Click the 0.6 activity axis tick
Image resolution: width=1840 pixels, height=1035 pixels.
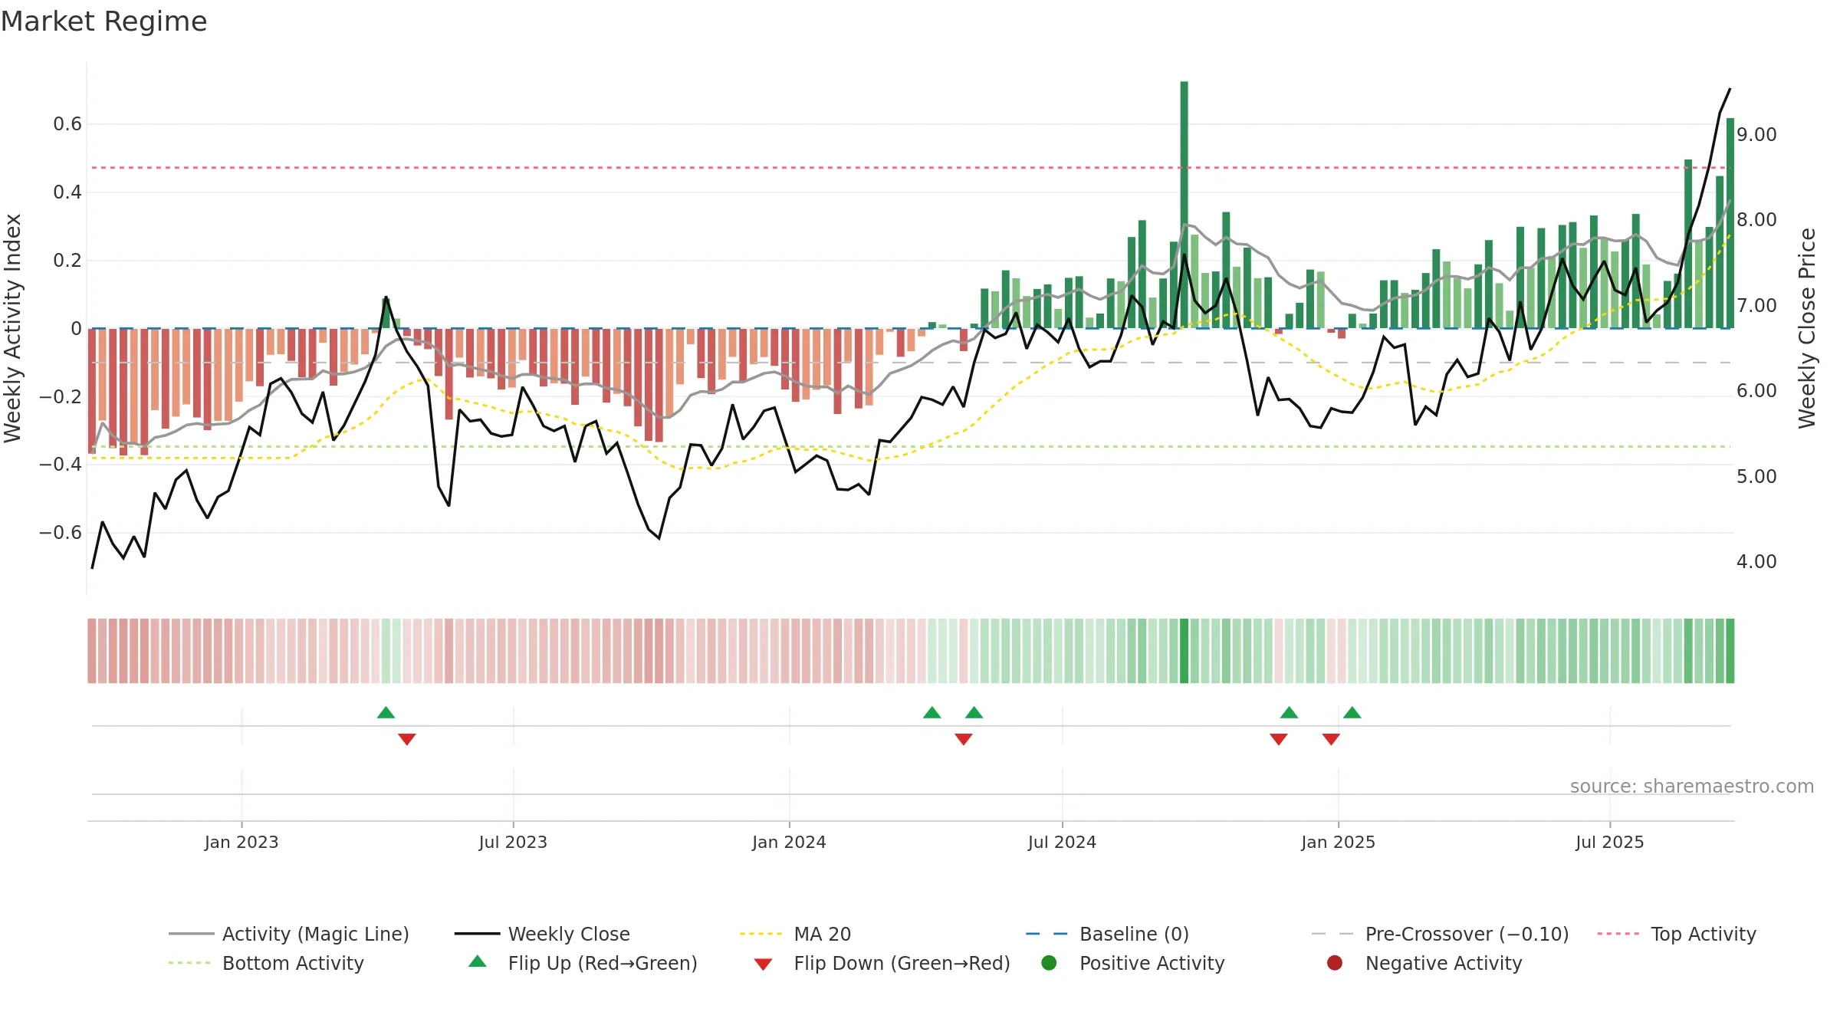point(67,124)
